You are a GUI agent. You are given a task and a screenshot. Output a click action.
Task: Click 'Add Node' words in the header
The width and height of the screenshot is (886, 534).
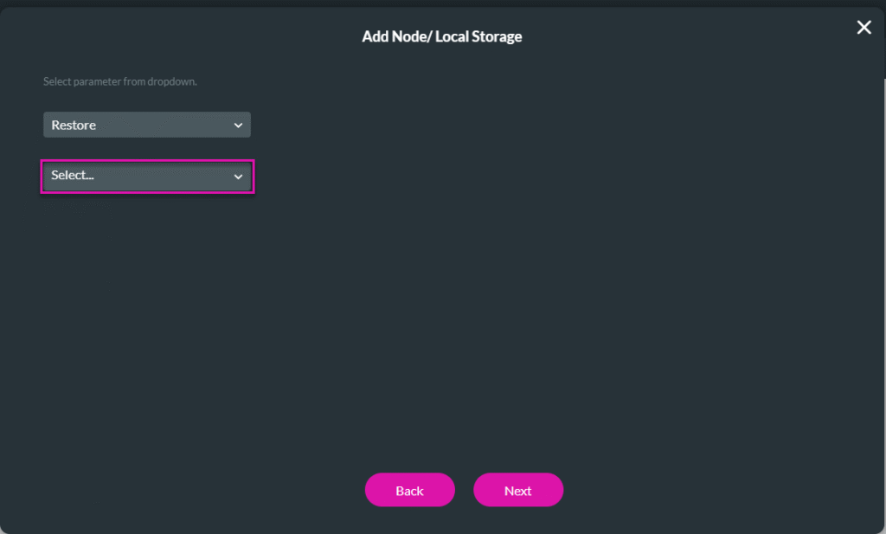click(389, 36)
